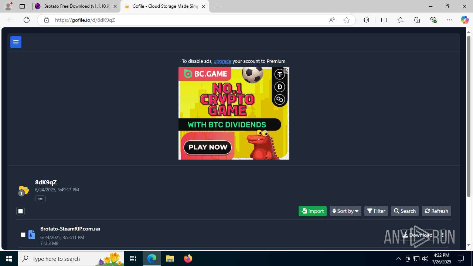This screenshot has height=266, width=473.
Task: View site information padlock icon
Action: pos(46,20)
